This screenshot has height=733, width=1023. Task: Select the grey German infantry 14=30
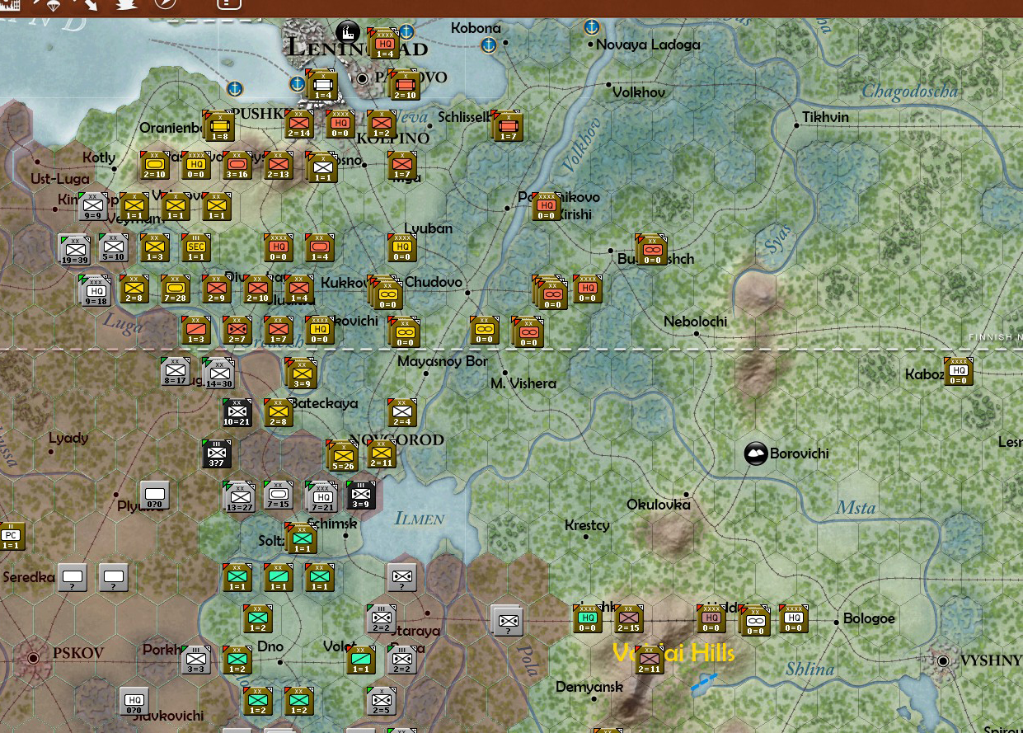click(219, 374)
